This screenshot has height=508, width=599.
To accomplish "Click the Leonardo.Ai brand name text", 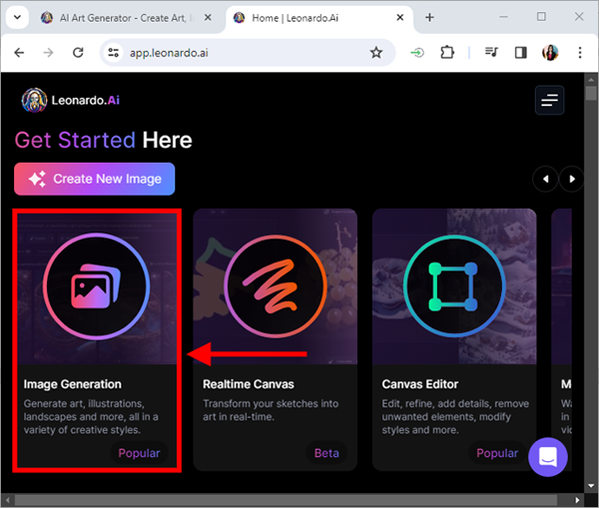I will point(86,100).
